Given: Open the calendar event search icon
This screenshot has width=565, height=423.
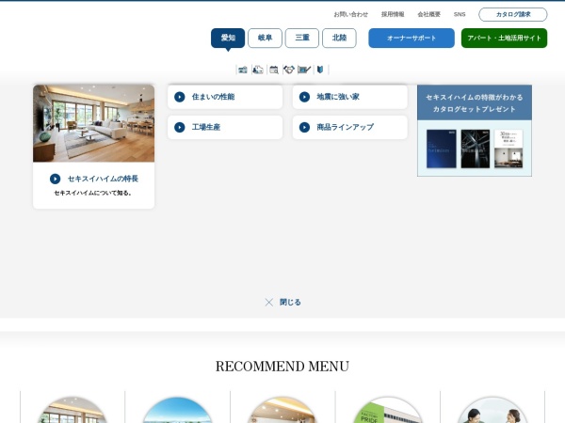Looking at the screenshot, I should pyautogui.click(x=274, y=70).
